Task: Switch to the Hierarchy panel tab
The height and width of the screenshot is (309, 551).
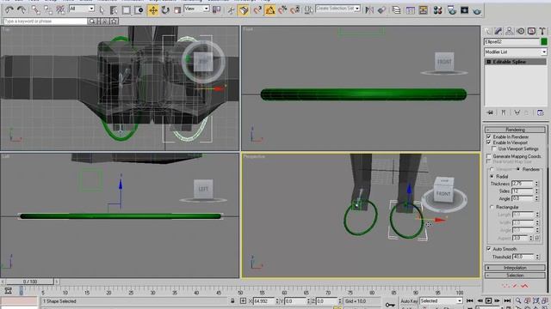Action: pyautogui.click(x=509, y=31)
